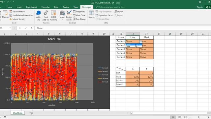The height and width of the screenshot is (119, 211).
Task: Click the Tell me search box
Action: click(110, 7)
